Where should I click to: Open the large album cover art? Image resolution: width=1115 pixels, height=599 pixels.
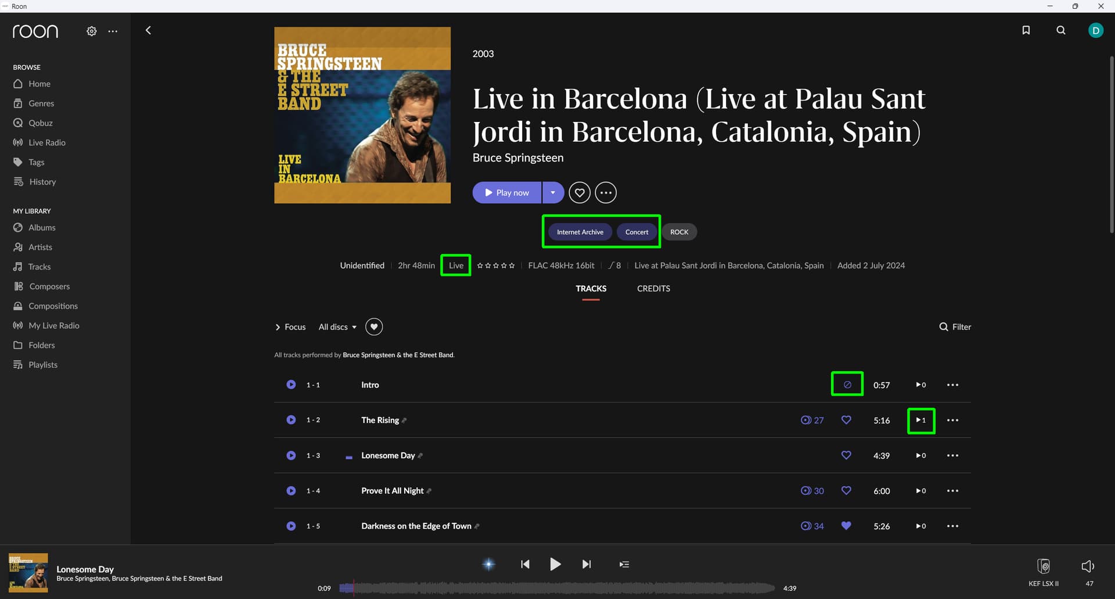pos(362,115)
